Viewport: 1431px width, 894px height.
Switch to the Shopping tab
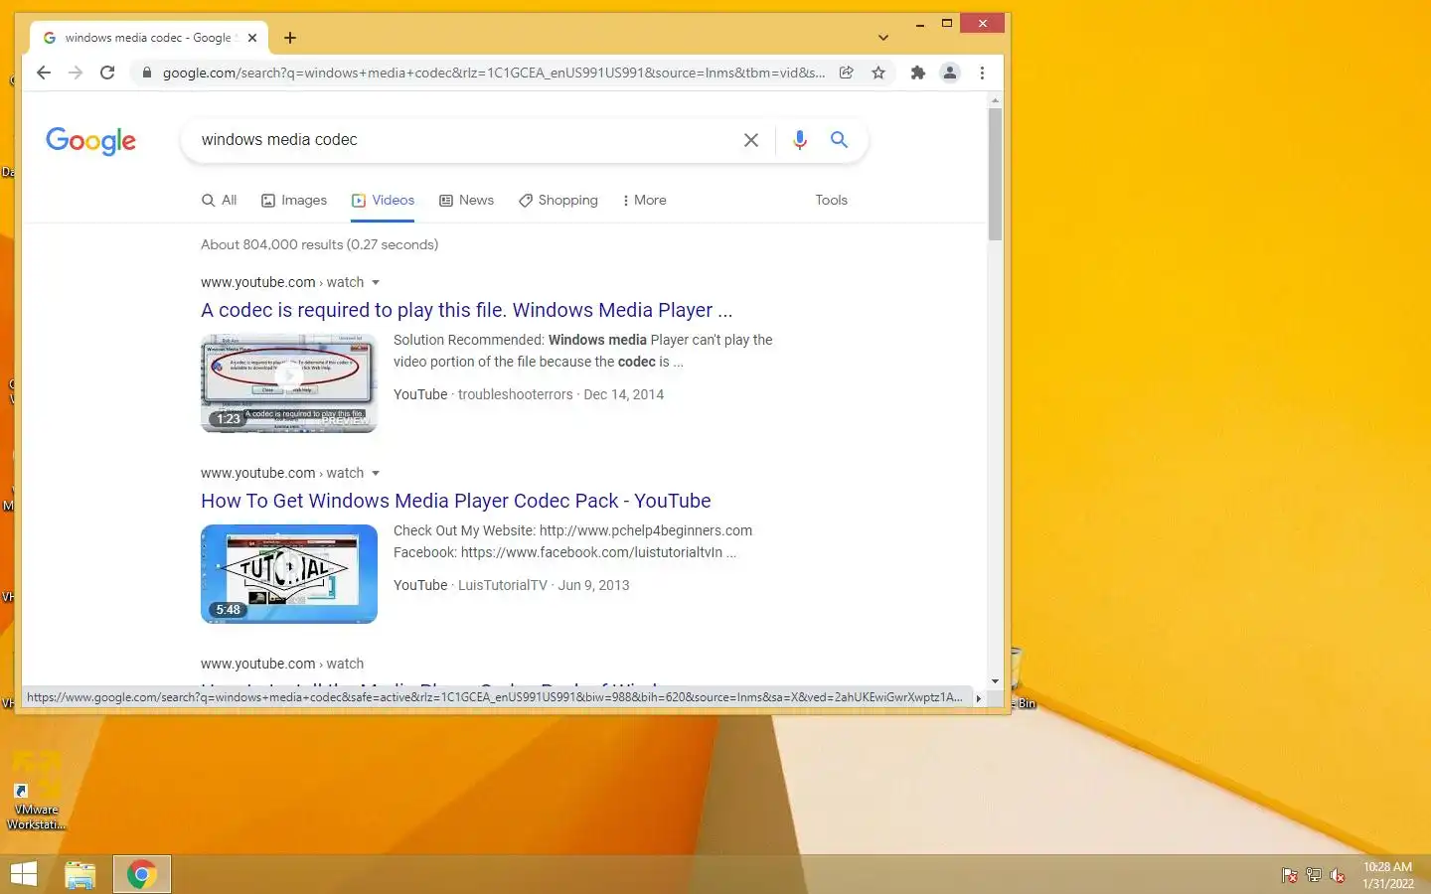(557, 200)
